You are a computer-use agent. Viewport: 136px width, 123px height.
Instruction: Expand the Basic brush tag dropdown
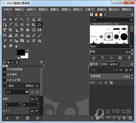click(x=111, y=46)
